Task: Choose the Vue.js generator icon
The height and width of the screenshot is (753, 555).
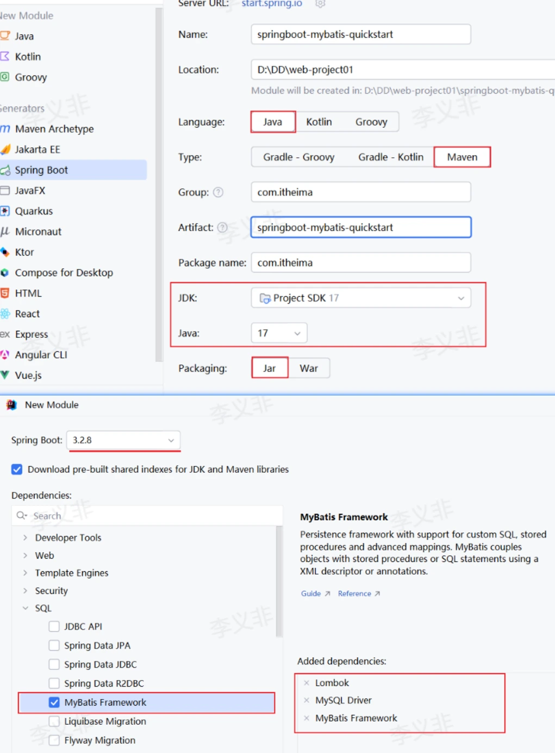Action: point(5,375)
